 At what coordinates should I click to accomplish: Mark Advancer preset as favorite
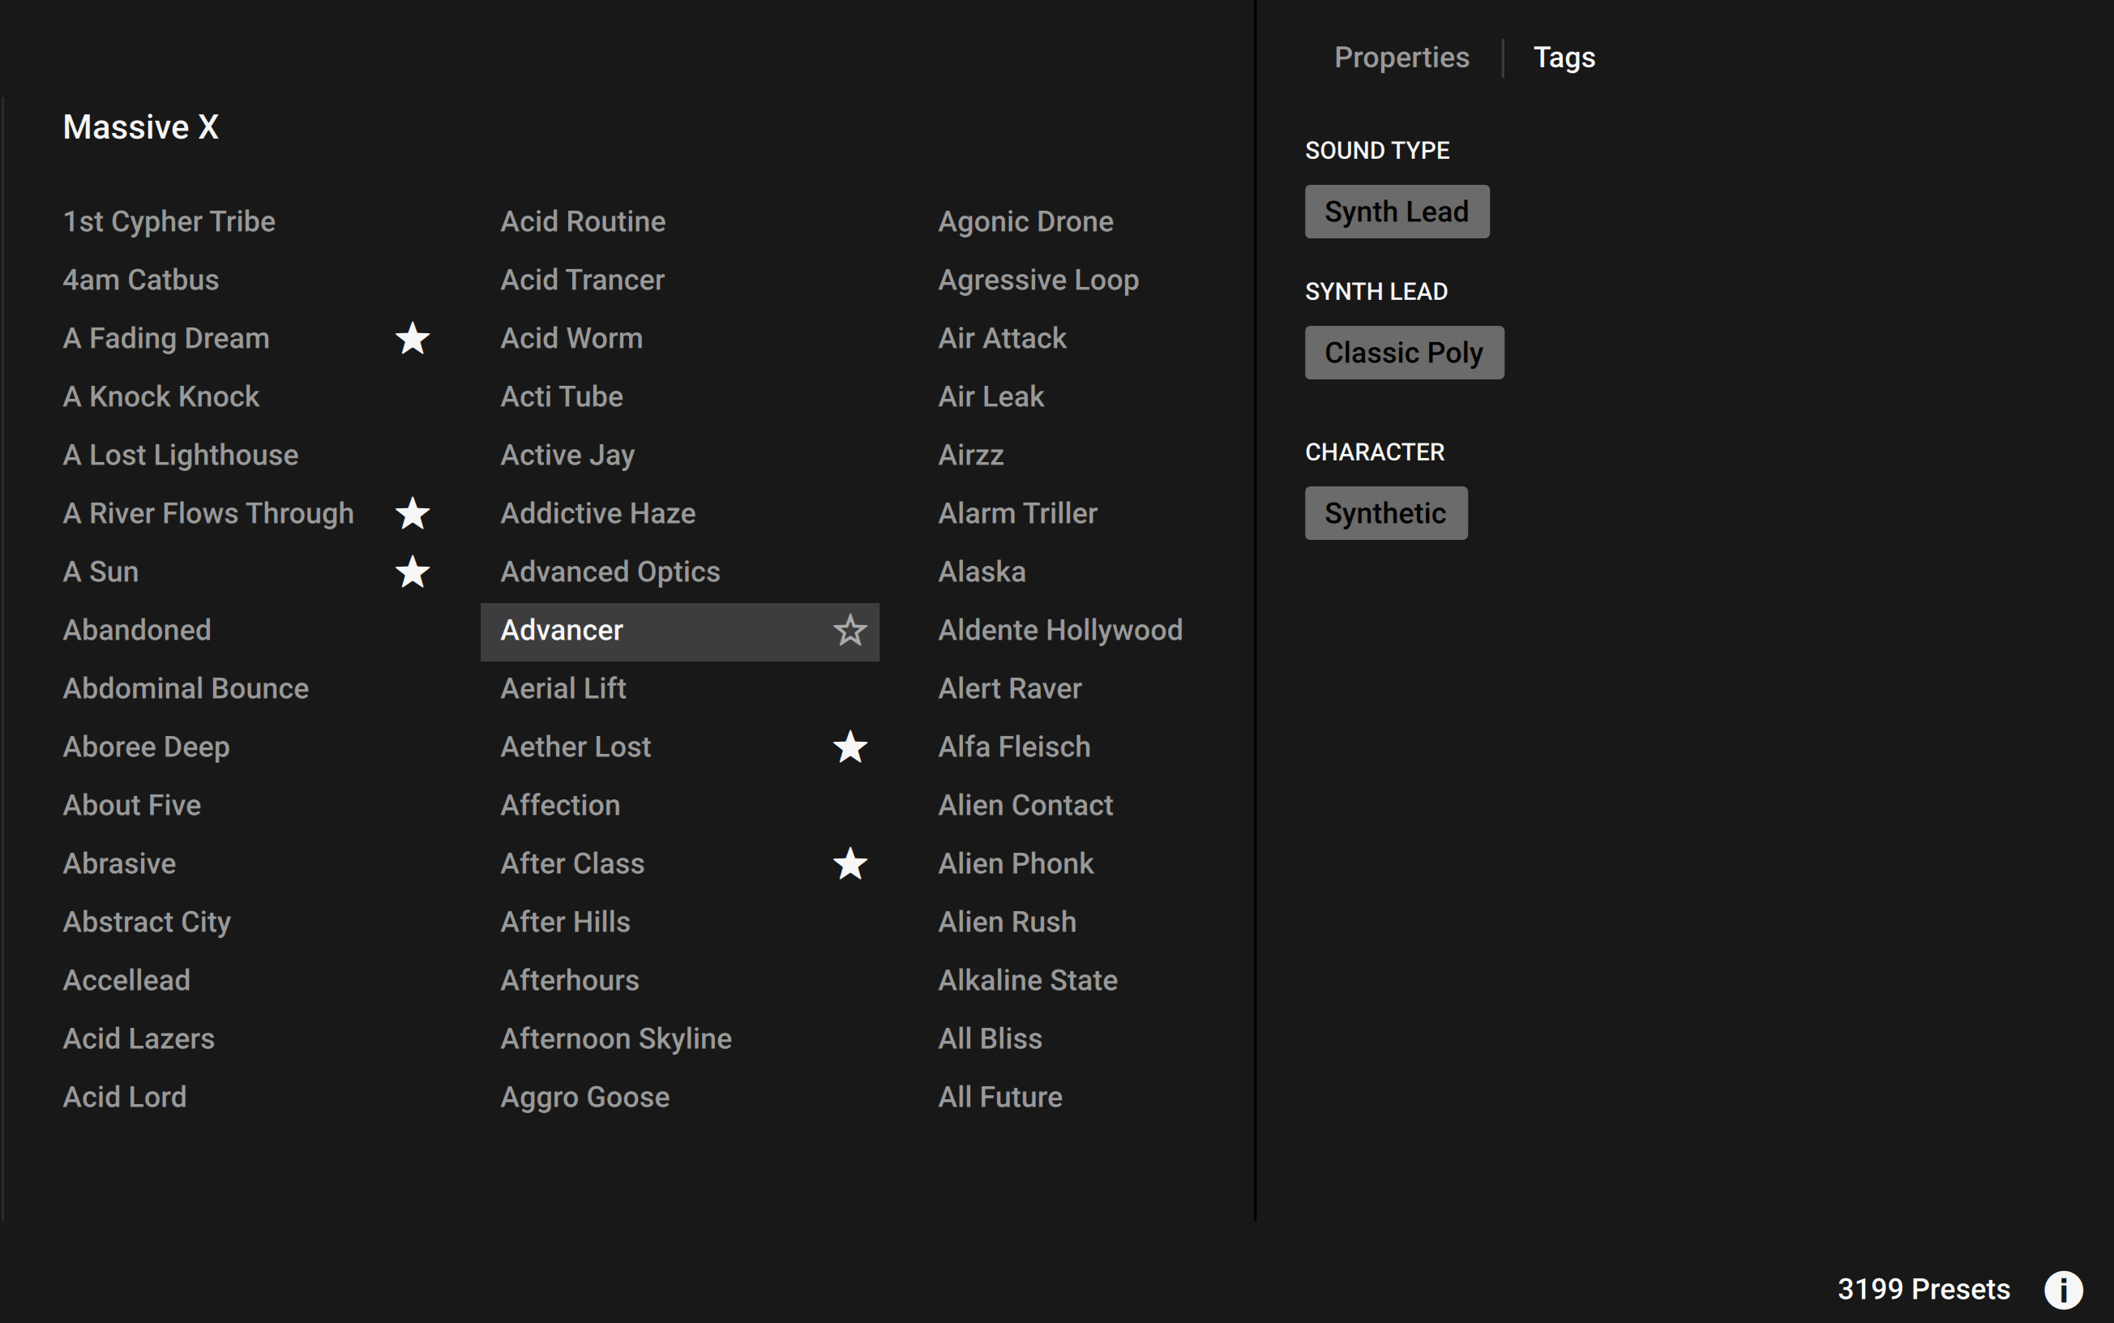click(x=850, y=630)
